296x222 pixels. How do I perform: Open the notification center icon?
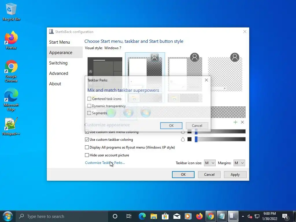285,216
